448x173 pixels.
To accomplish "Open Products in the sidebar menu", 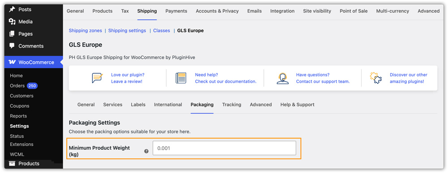I will tap(29, 164).
